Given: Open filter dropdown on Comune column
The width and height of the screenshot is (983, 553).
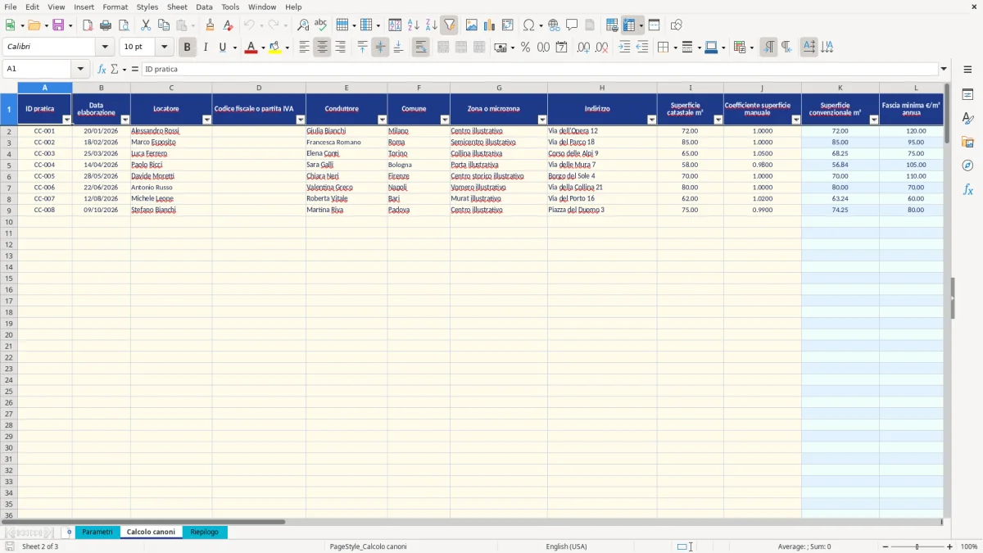Looking at the screenshot, I should [444, 120].
